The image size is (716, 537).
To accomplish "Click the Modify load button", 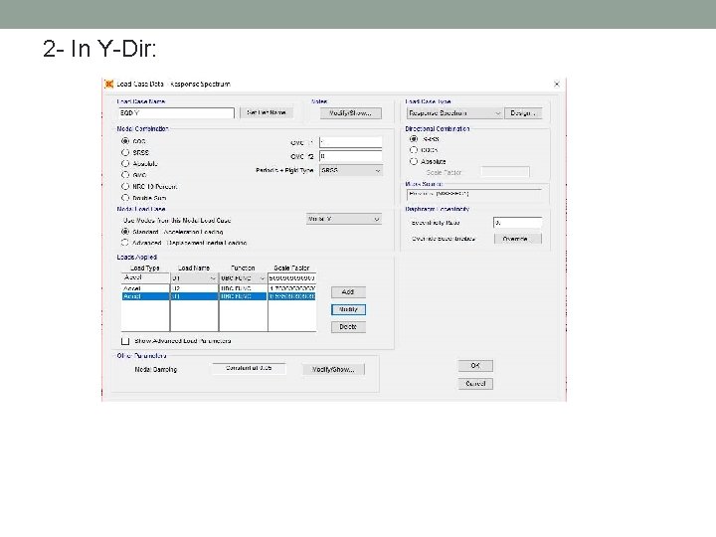I will pyautogui.click(x=348, y=309).
